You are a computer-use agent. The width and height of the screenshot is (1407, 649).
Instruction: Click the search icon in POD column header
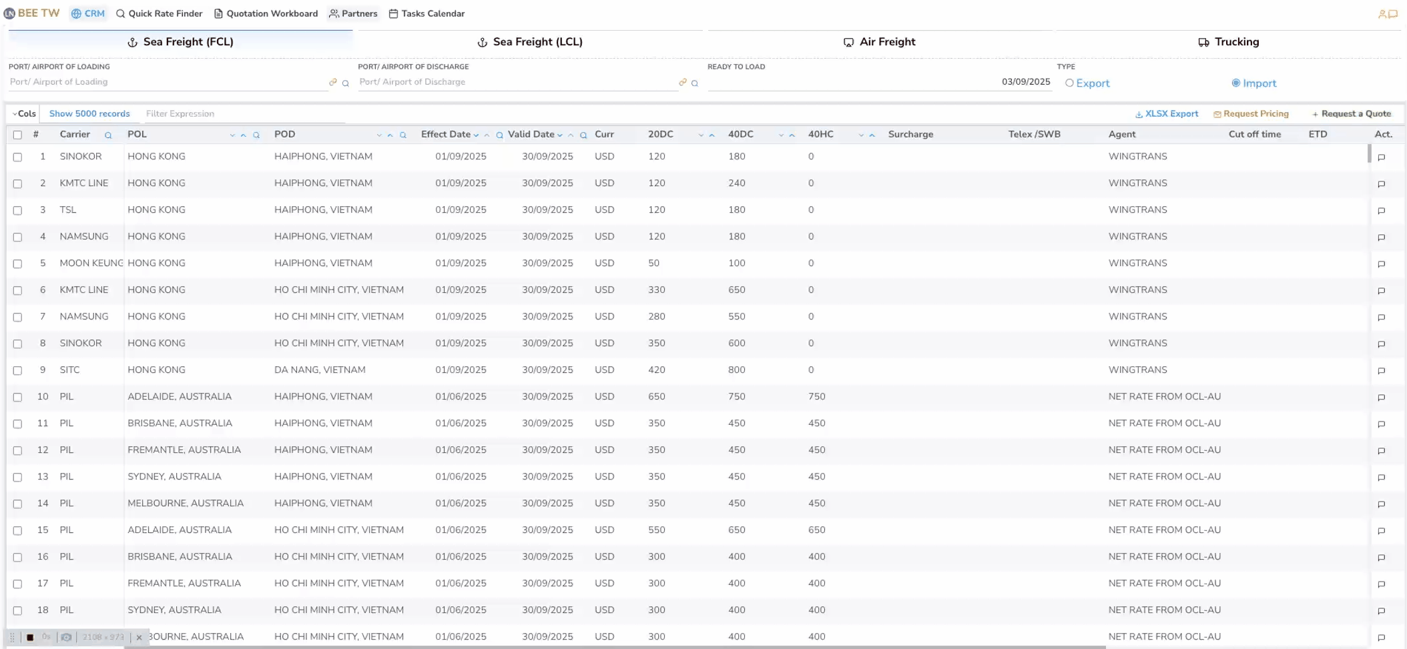pos(403,135)
